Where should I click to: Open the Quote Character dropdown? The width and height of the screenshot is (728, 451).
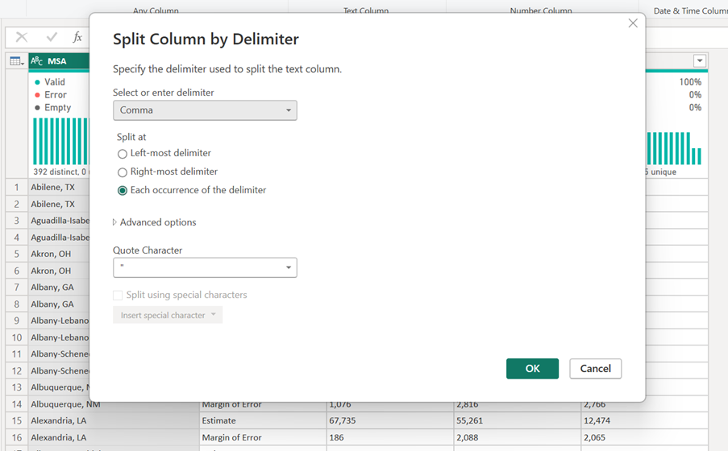tap(205, 267)
